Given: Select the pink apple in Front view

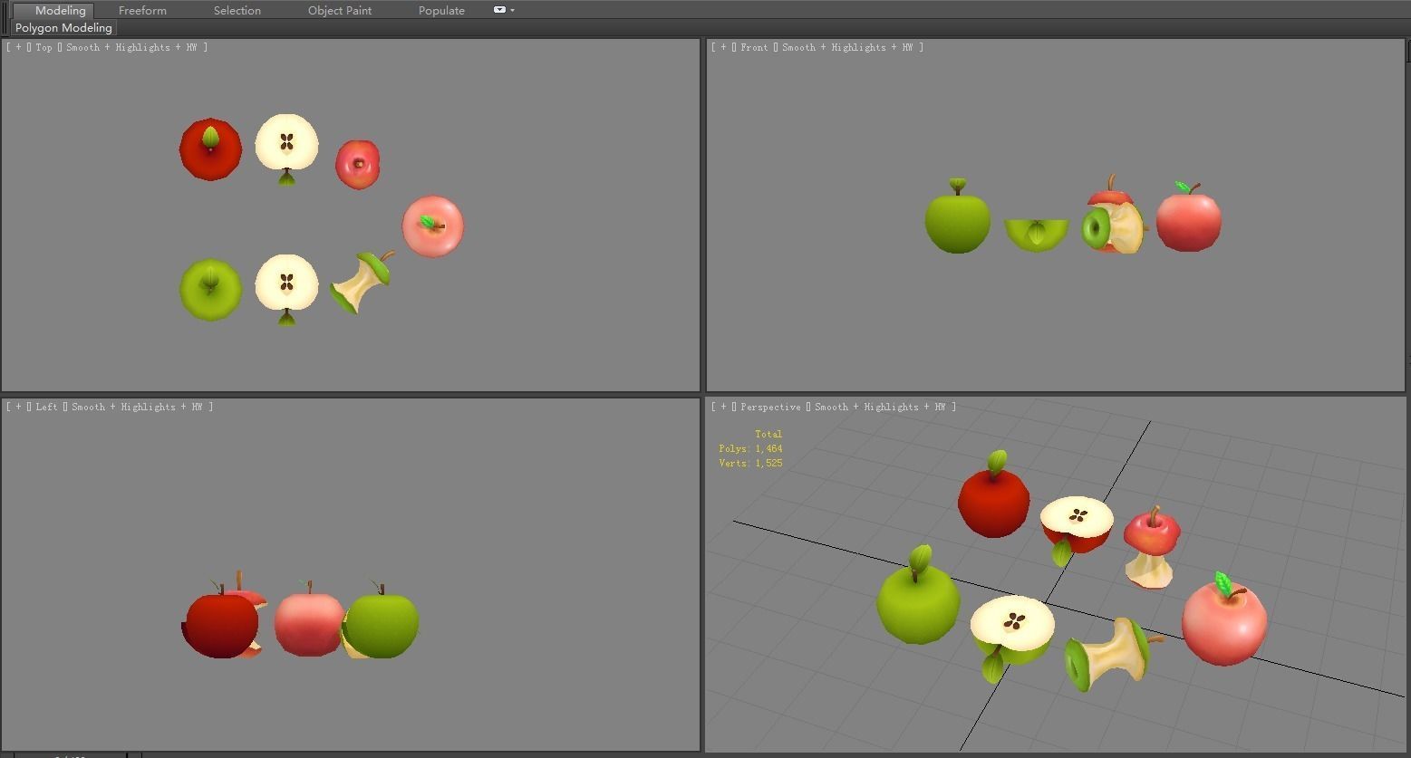Looking at the screenshot, I should (x=1188, y=220).
